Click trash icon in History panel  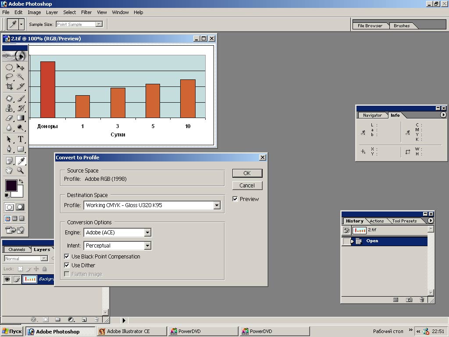coord(422,300)
